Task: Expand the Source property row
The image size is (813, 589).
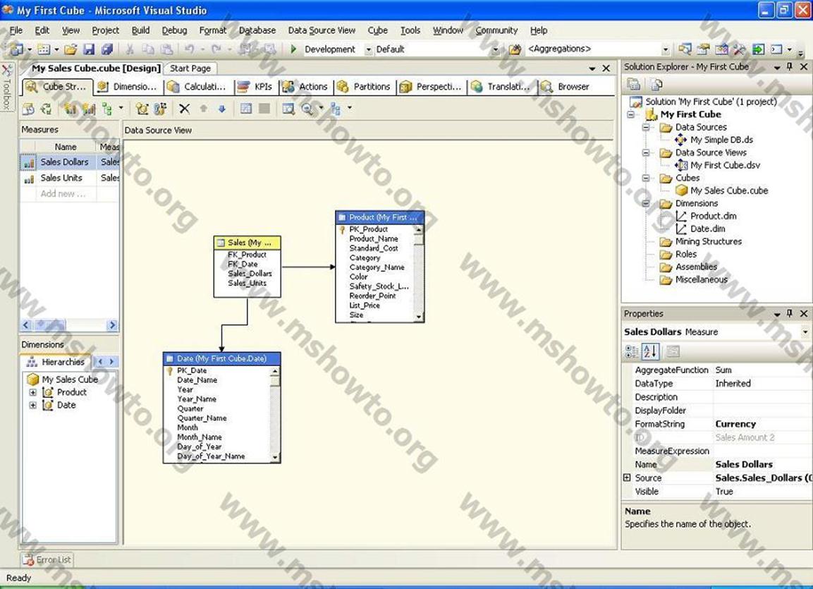Action: click(627, 478)
